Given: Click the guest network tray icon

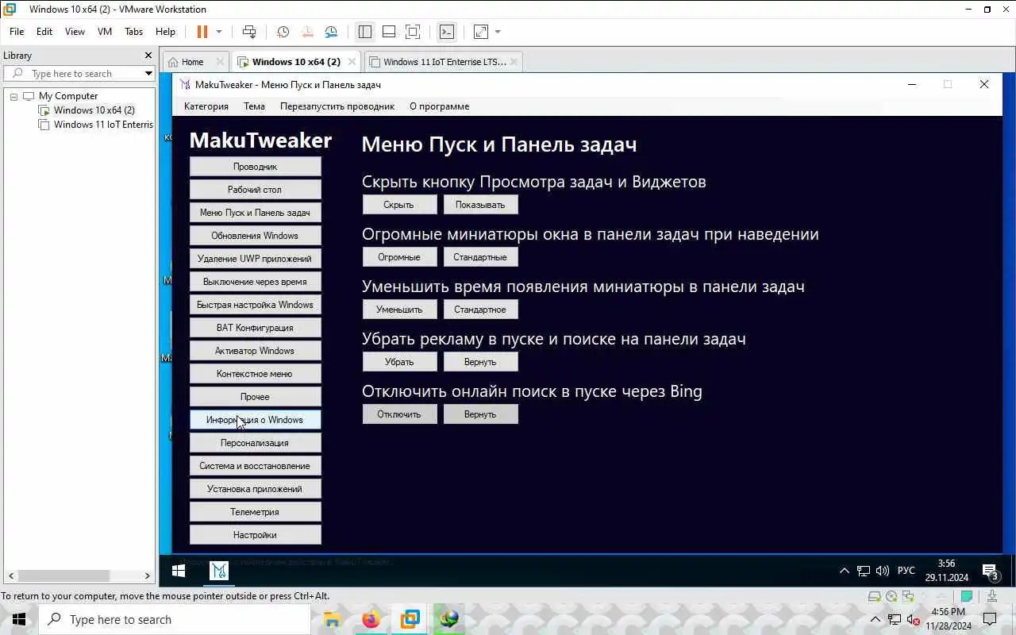Looking at the screenshot, I should 864,571.
